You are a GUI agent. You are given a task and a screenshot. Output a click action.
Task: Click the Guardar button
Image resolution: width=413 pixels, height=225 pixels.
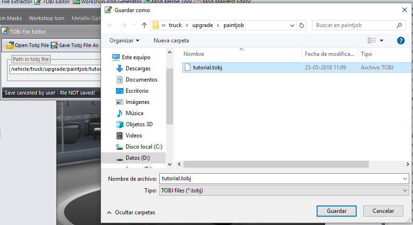(x=336, y=211)
